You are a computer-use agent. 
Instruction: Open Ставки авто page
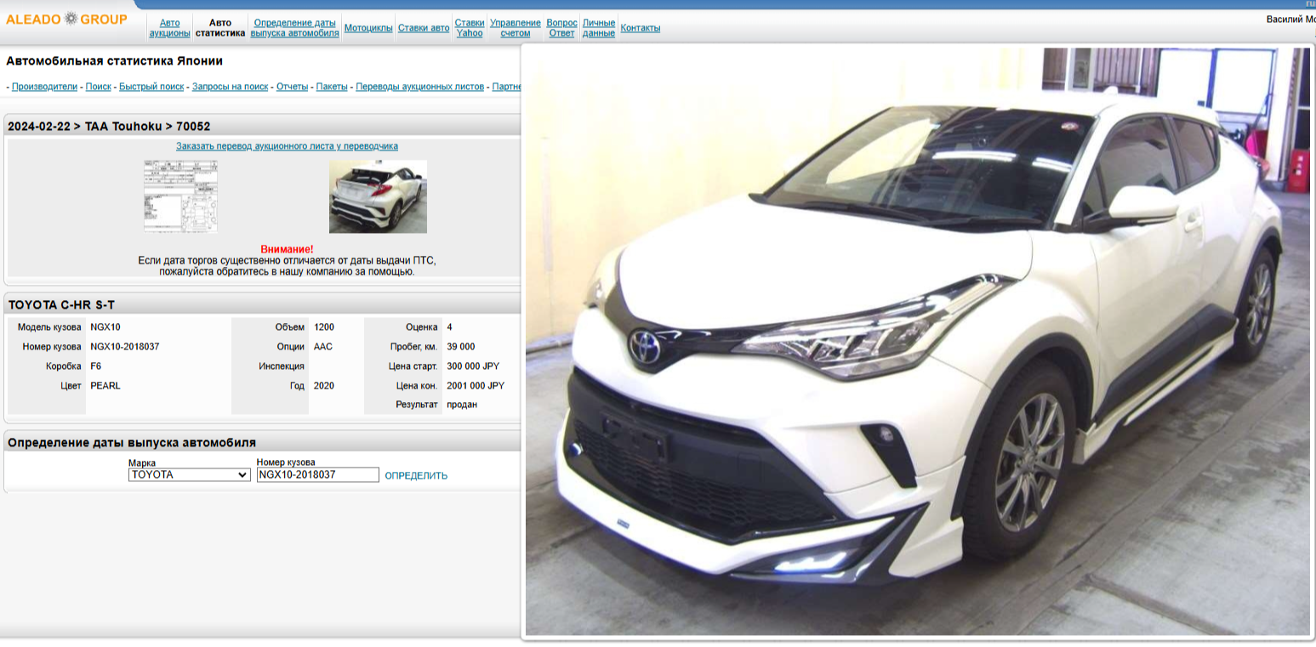click(x=424, y=28)
